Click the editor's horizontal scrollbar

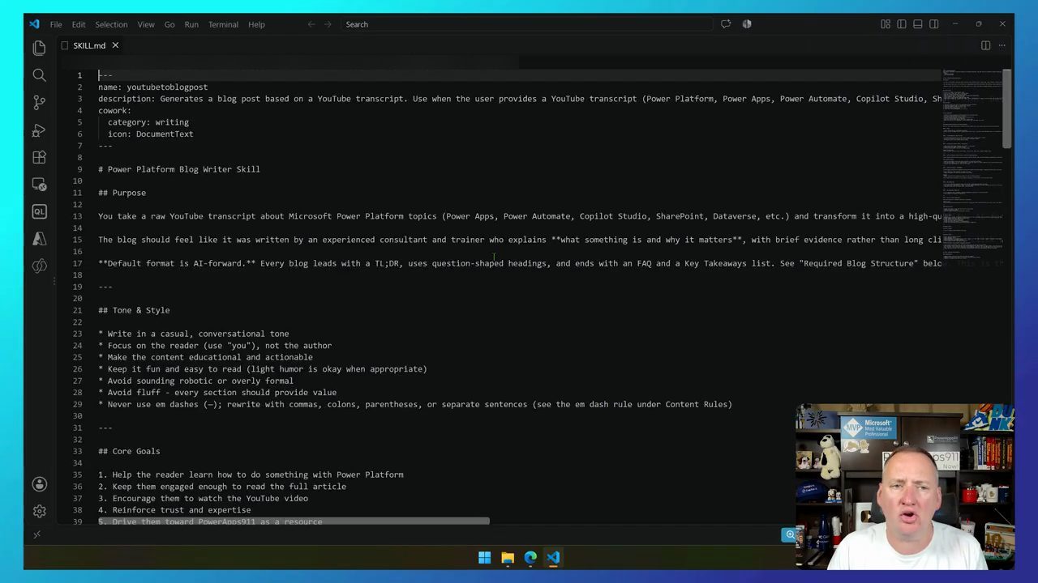(294, 522)
